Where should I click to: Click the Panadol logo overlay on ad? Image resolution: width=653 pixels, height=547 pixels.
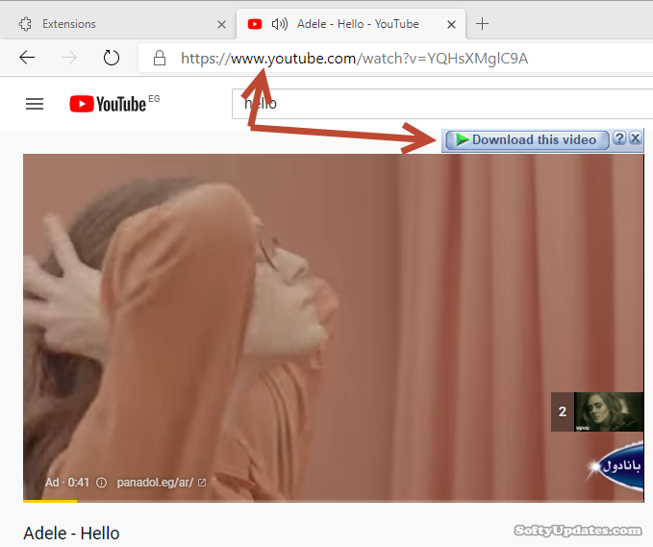(616, 465)
